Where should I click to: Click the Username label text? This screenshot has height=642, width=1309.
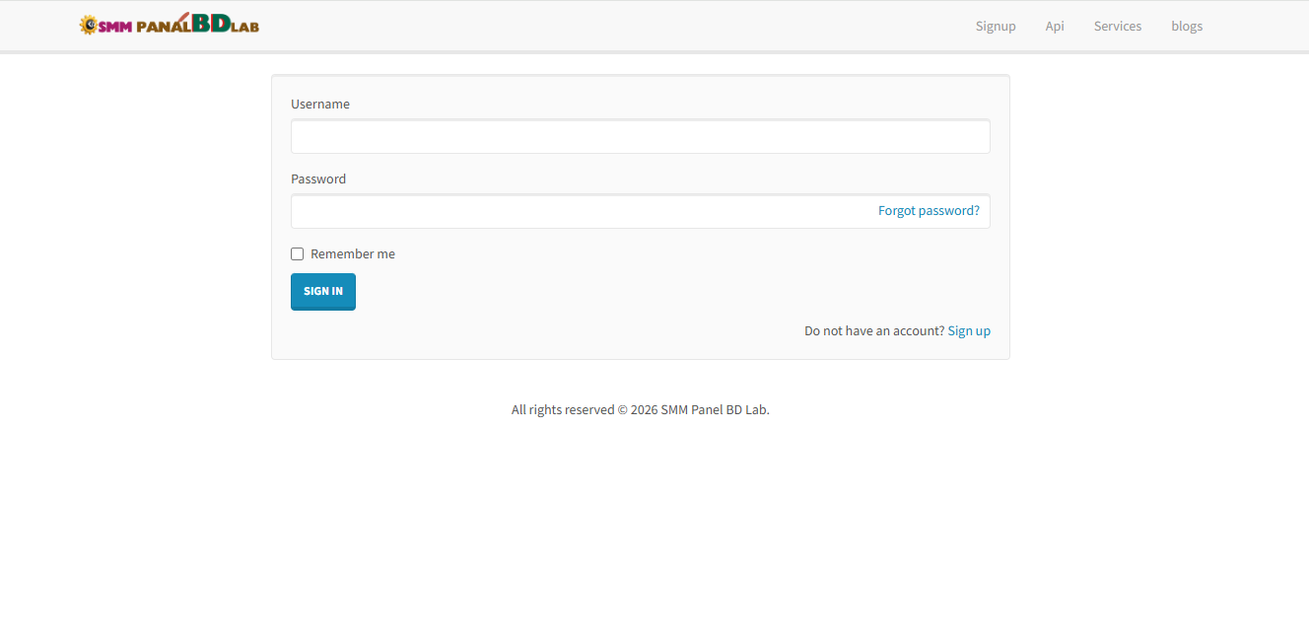click(x=319, y=105)
